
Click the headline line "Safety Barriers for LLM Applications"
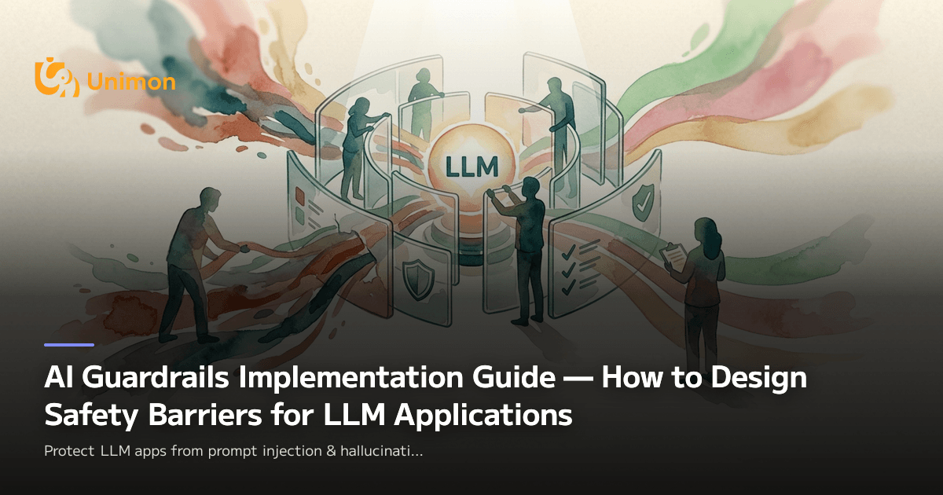pyautogui.click(x=308, y=416)
